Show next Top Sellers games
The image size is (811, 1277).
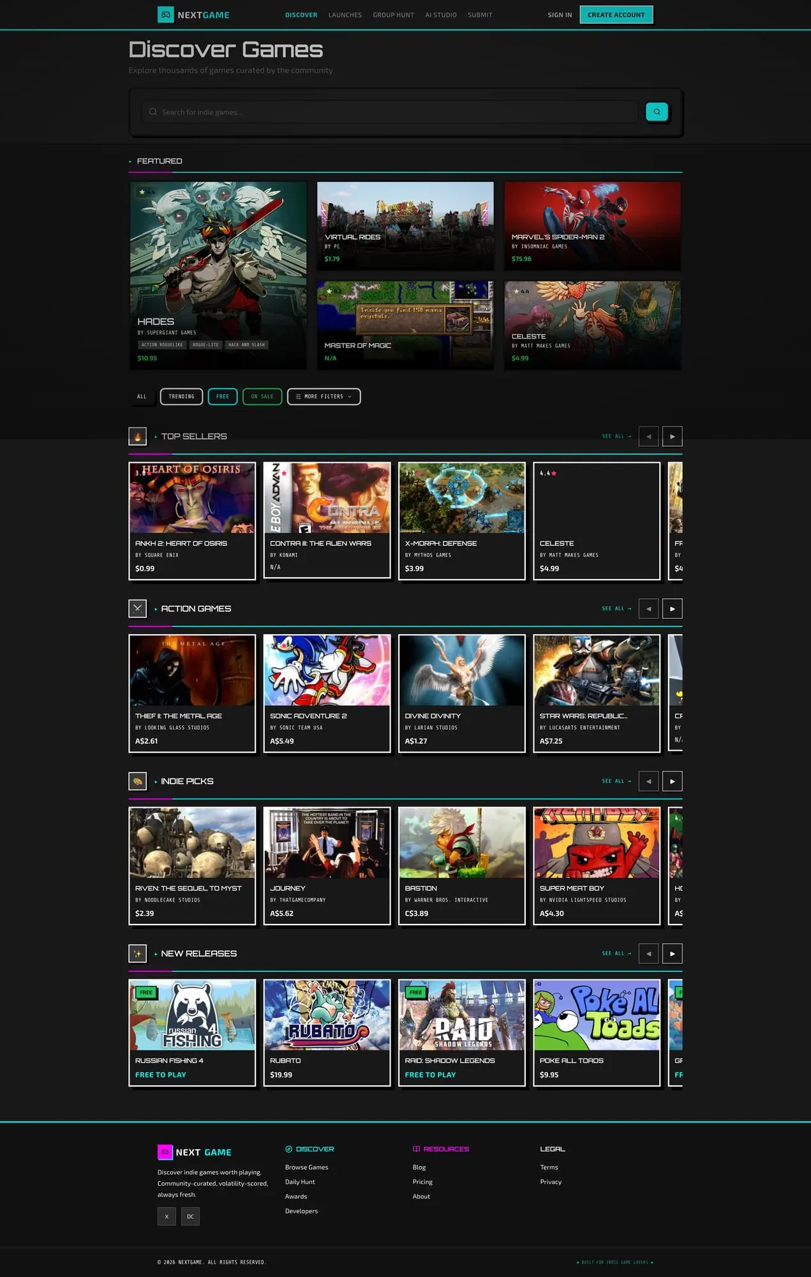coord(672,437)
